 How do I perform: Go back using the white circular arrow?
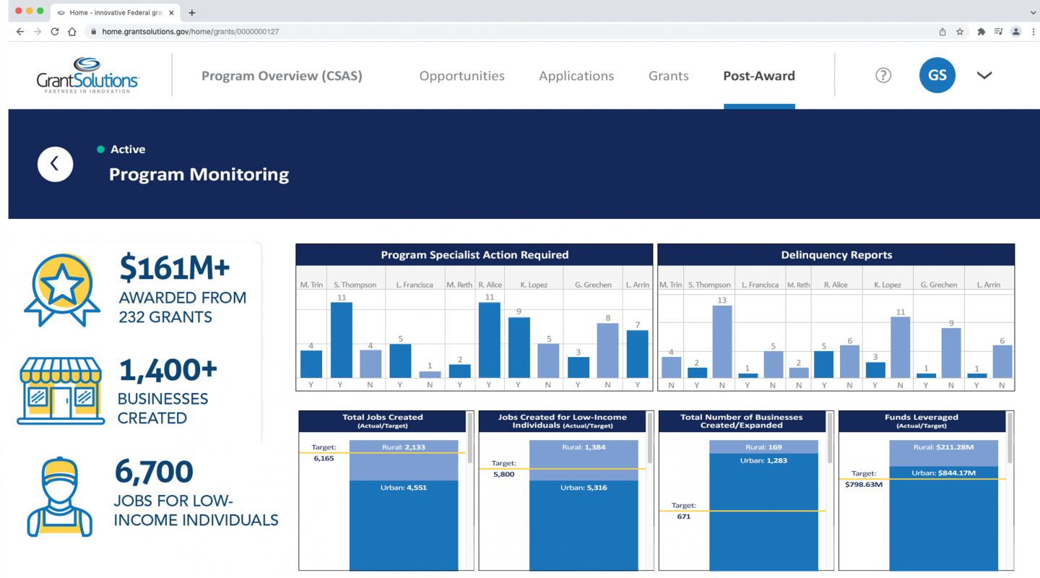tap(56, 164)
